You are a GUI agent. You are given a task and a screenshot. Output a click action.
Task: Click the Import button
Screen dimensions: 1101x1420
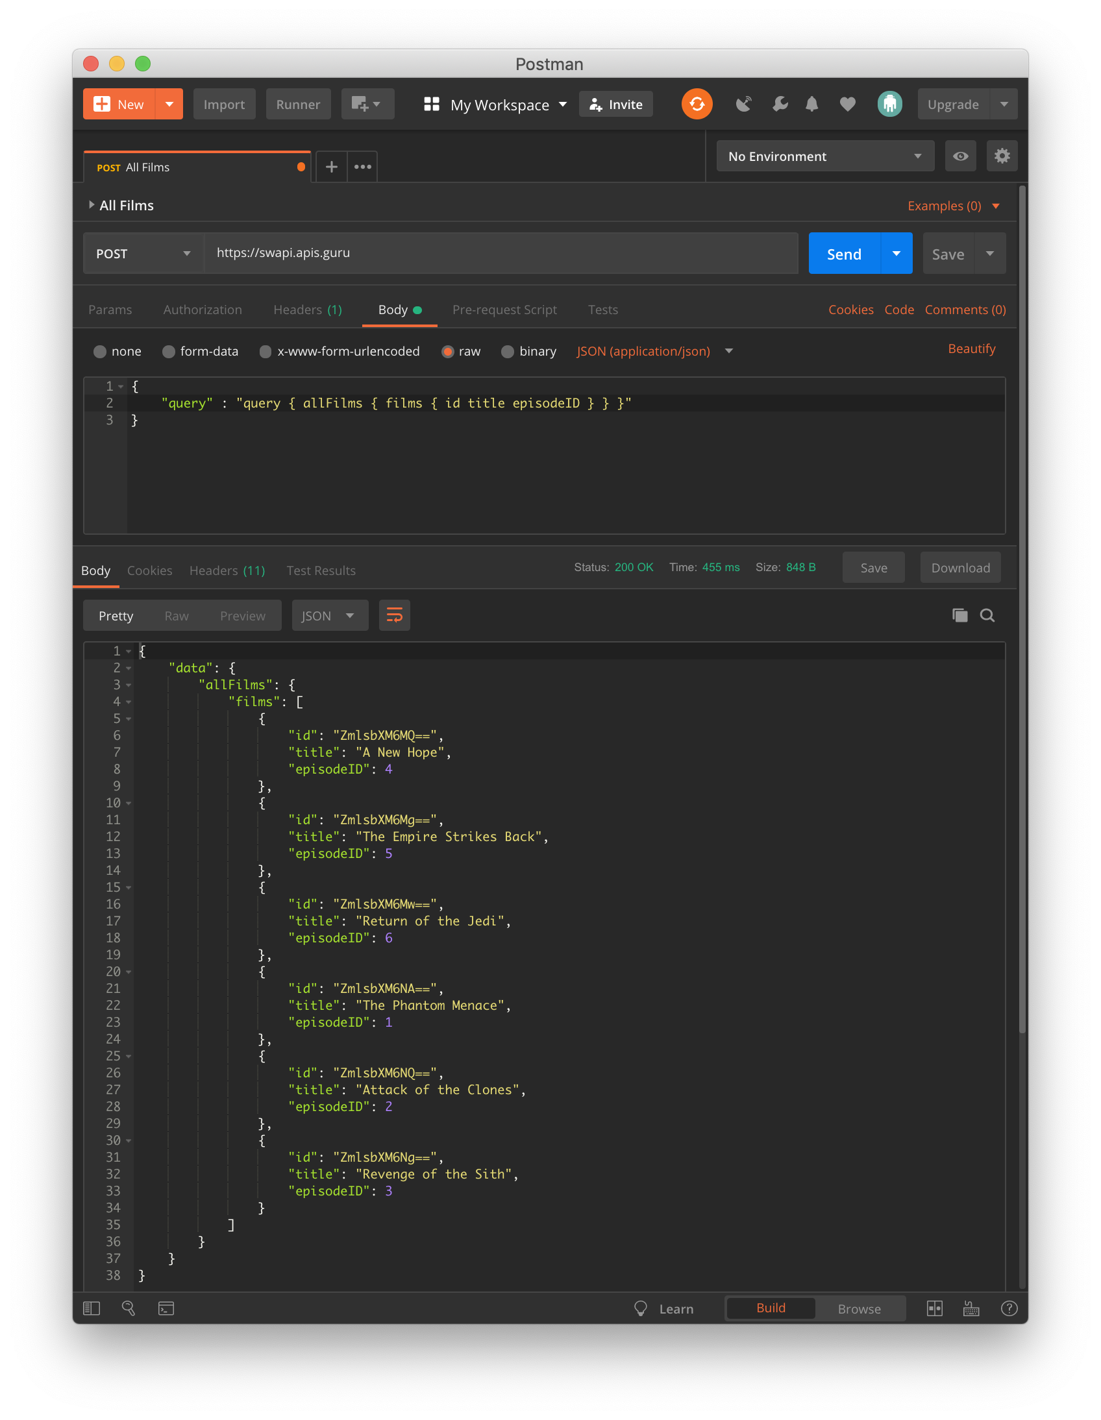[224, 104]
